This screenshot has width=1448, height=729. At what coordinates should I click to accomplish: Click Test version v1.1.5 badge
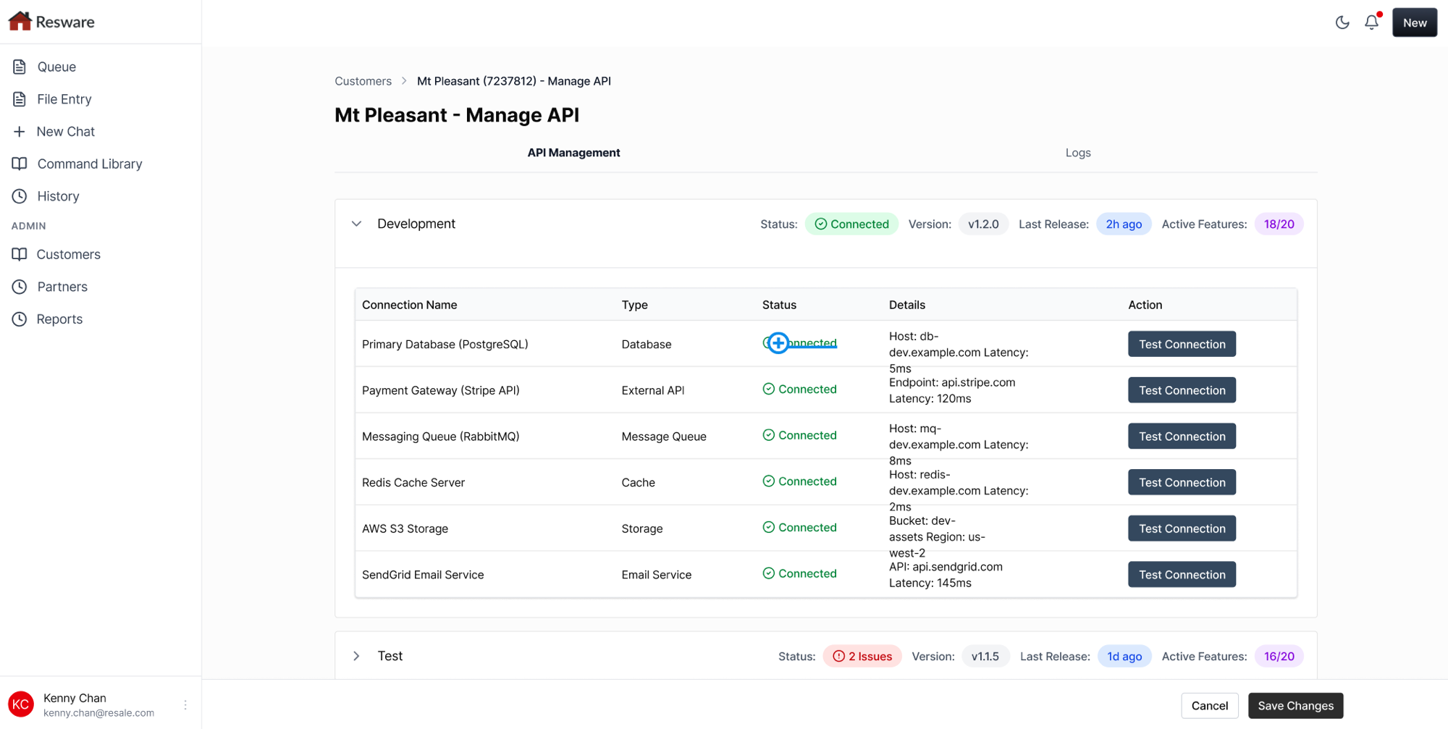point(985,657)
